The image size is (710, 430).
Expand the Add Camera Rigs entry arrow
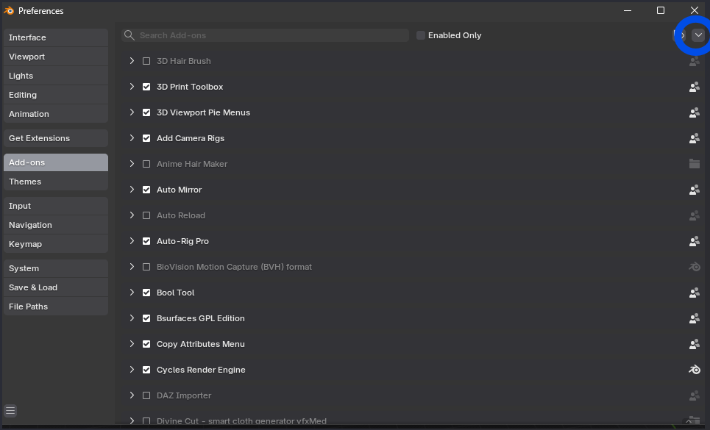coord(132,138)
